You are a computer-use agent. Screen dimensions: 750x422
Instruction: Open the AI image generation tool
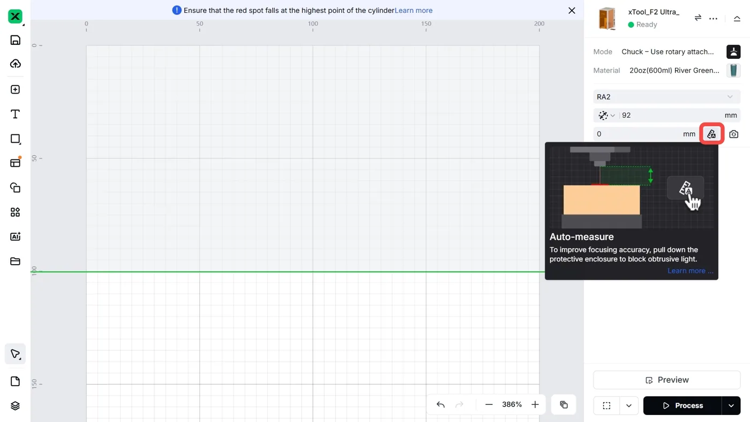[15, 236]
